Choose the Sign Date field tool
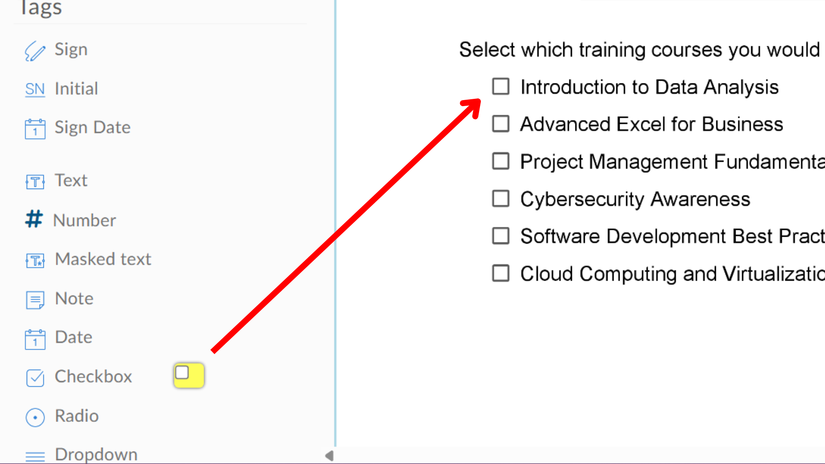Viewport: 825px width, 464px height. (92, 127)
